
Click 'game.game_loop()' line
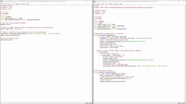[7, 40]
